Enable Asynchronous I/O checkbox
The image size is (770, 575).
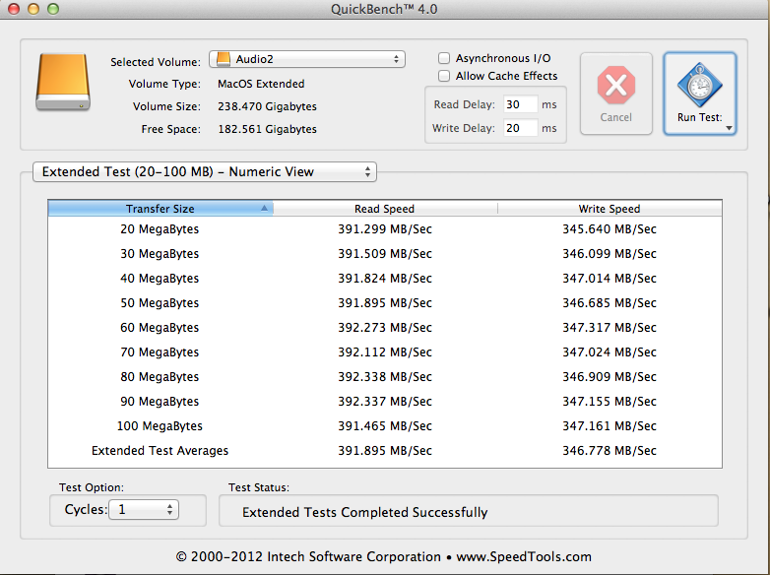(444, 58)
